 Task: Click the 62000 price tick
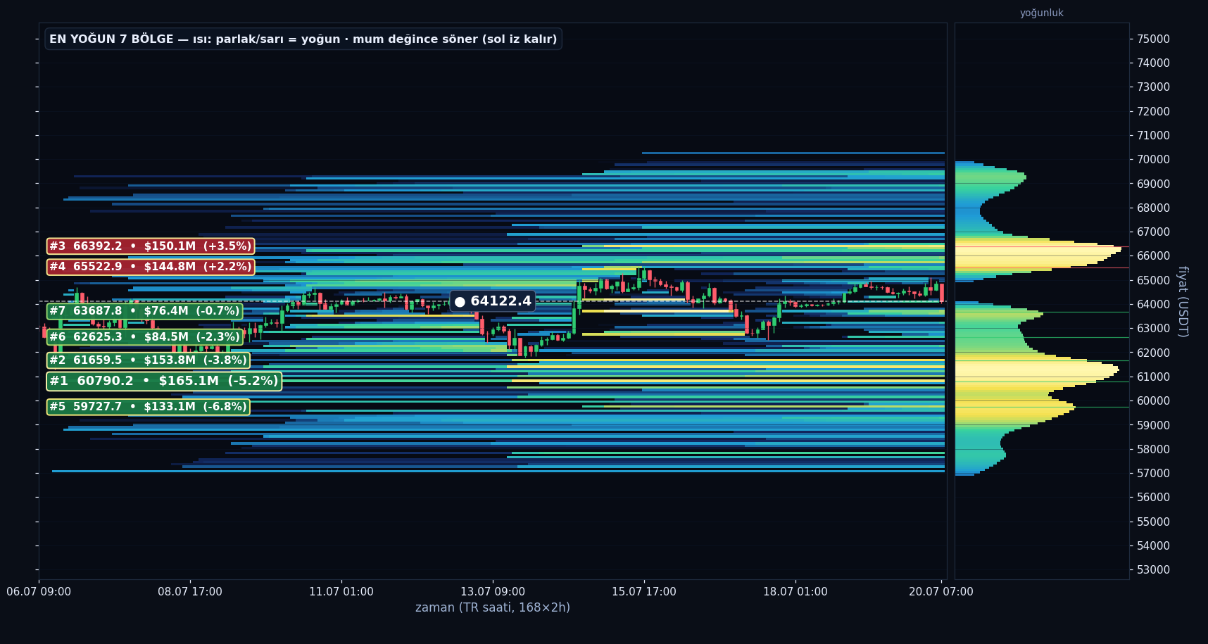click(x=1154, y=353)
